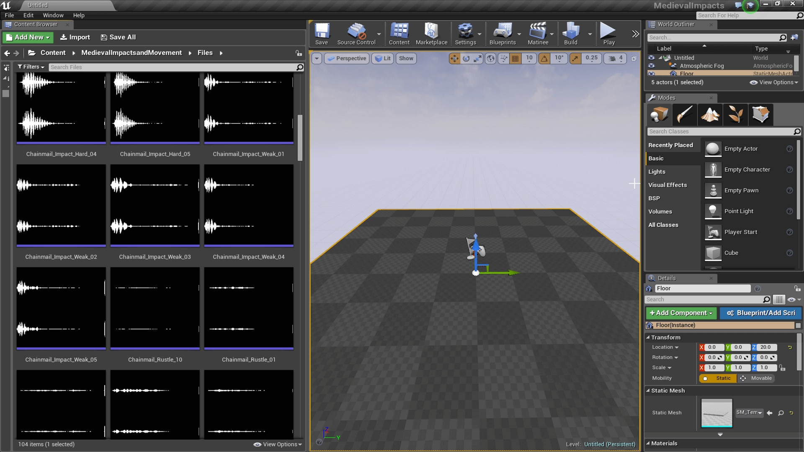Select Visual Effects category

(667, 185)
